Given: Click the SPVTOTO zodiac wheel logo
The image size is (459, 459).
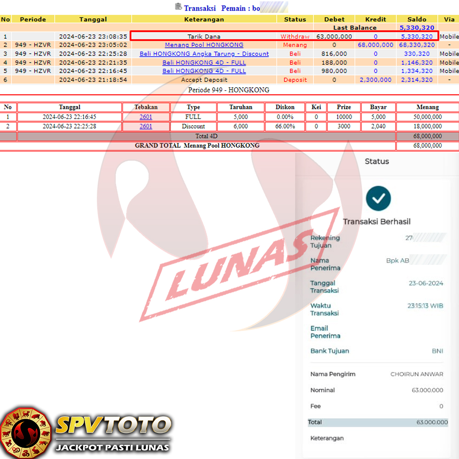Looking at the screenshot, I should pyautogui.click(x=26, y=432).
